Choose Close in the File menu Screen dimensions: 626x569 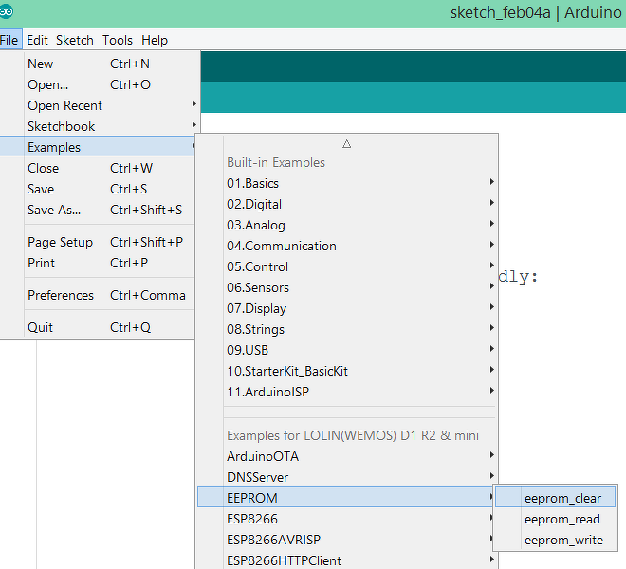[98, 168]
